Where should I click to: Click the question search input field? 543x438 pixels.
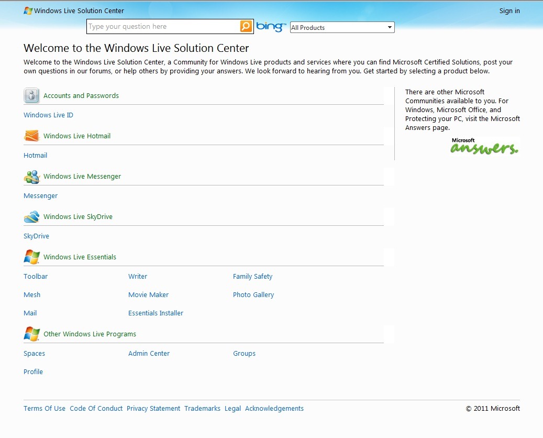click(x=163, y=27)
